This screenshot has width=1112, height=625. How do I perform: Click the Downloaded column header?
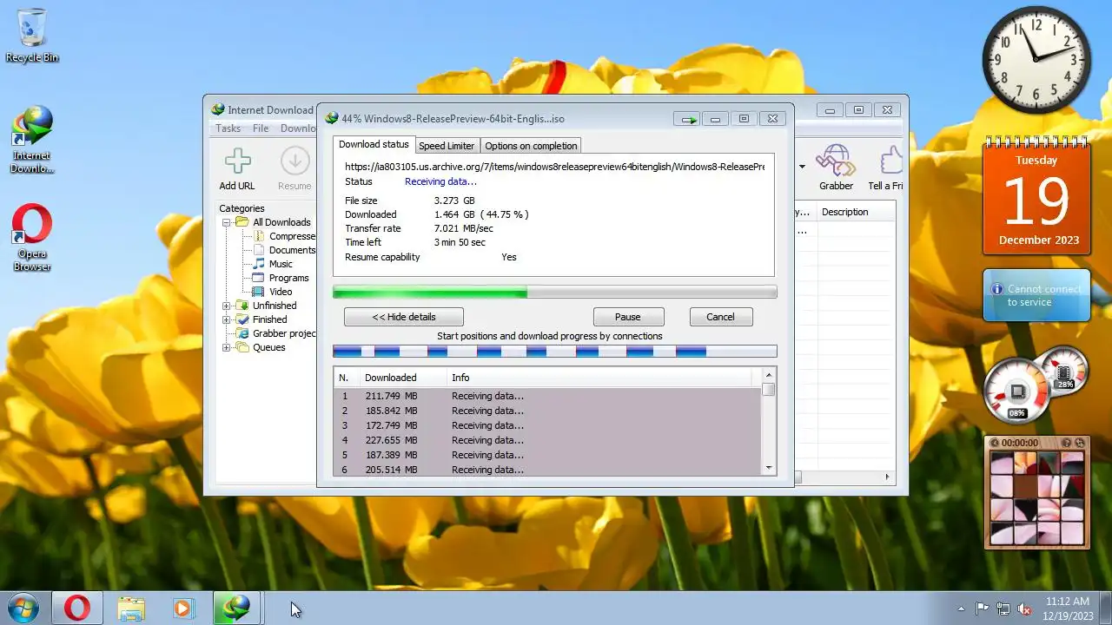[403, 378]
